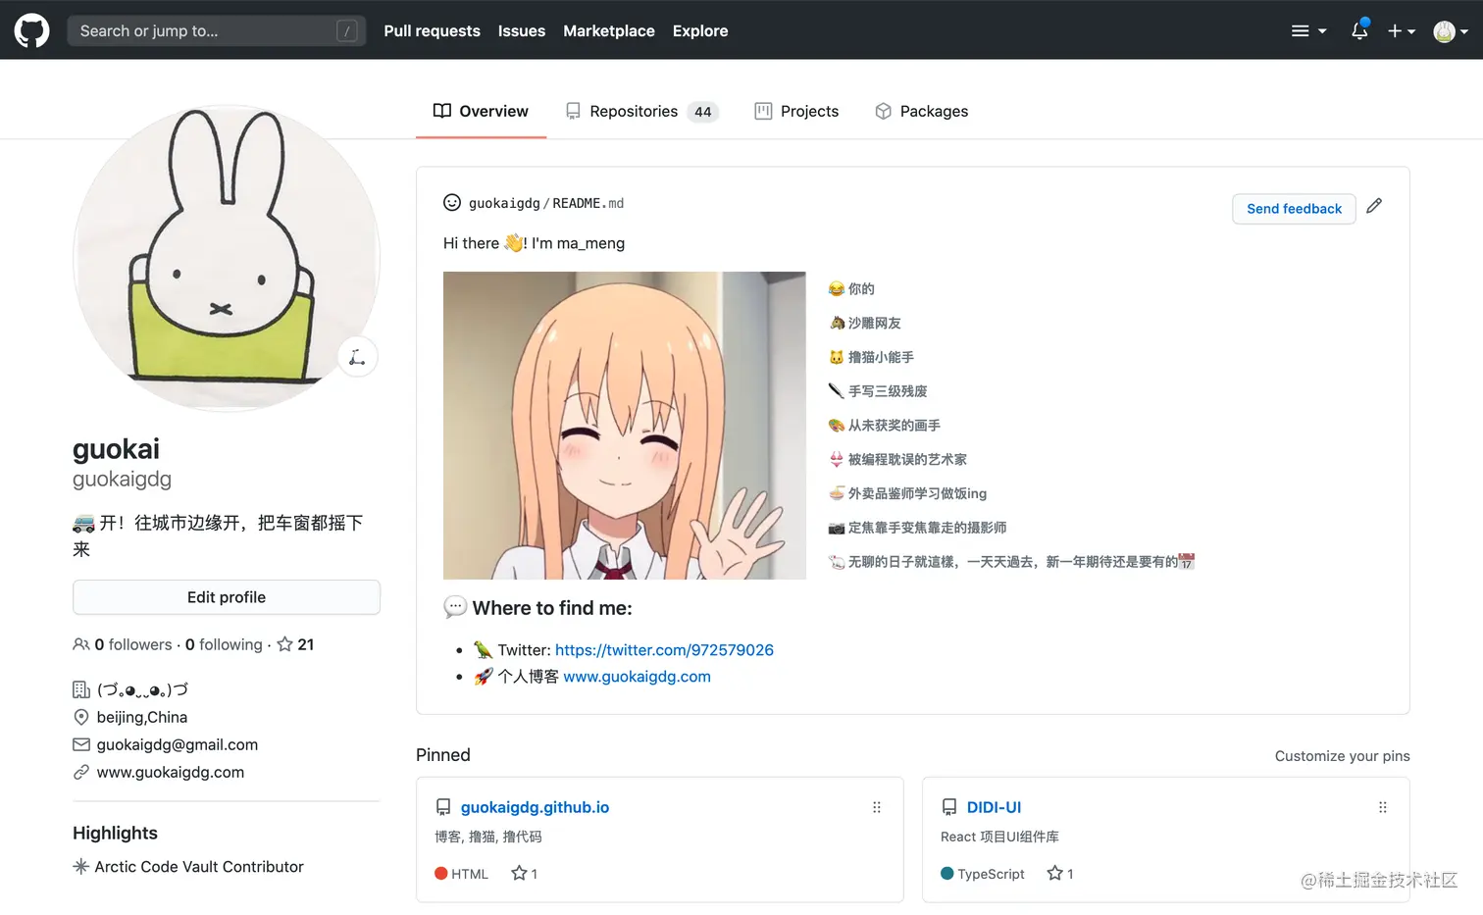Viewport: 1483px width, 915px height.
Task: Switch to the Projects tab
Action: coord(796,111)
